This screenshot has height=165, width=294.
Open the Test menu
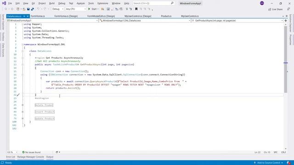[x=71, y=3]
